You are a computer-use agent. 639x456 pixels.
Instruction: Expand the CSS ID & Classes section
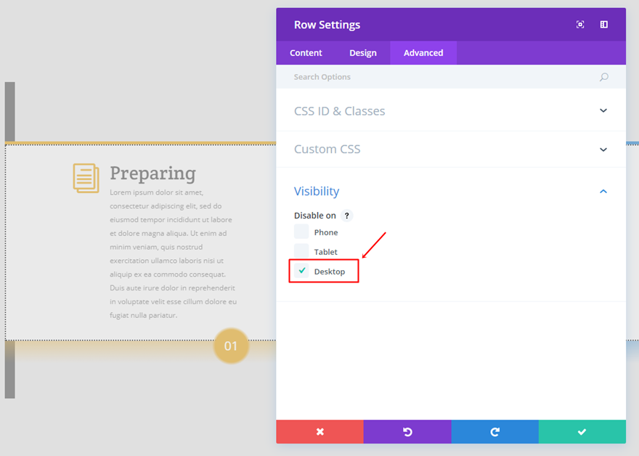[451, 111]
